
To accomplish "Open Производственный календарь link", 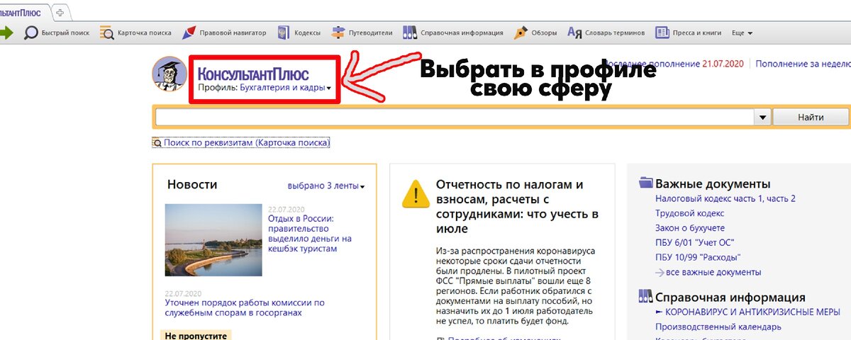I will [718, 327].
